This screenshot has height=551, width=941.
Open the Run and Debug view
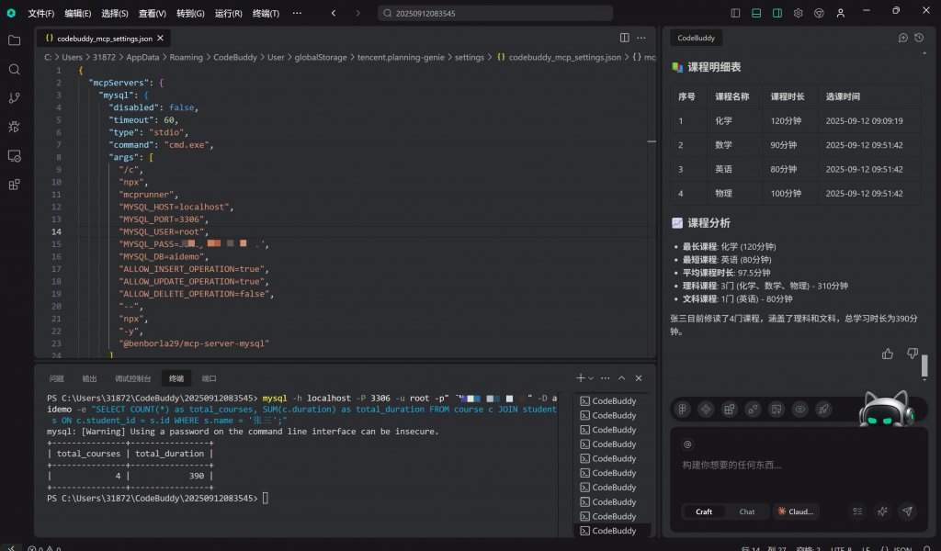(x=14, y=127)
